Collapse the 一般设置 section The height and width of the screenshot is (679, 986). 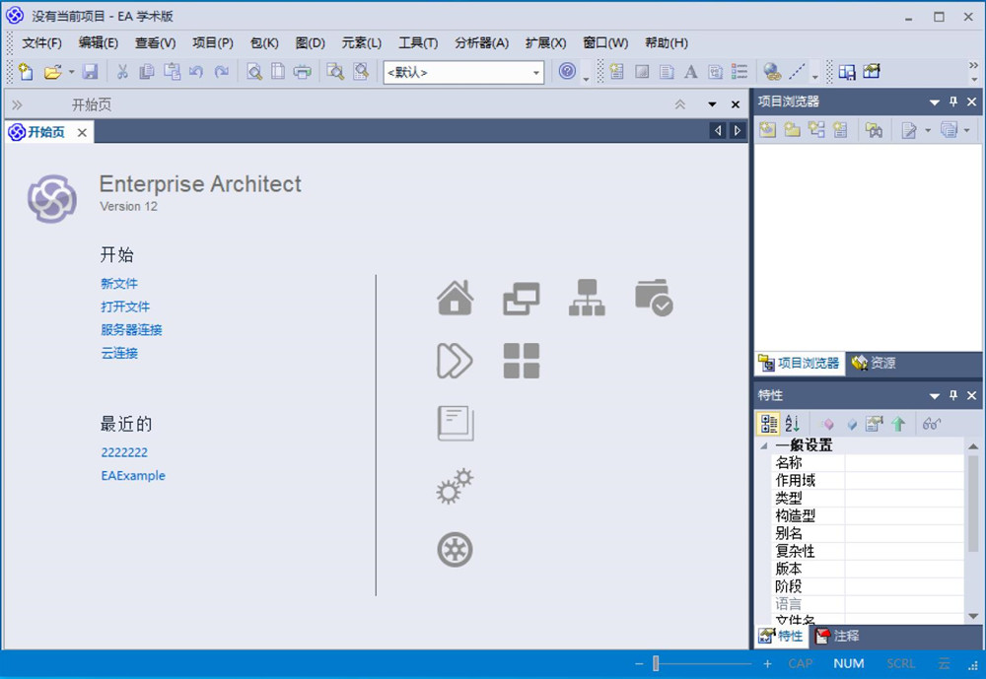pos(764,445)
